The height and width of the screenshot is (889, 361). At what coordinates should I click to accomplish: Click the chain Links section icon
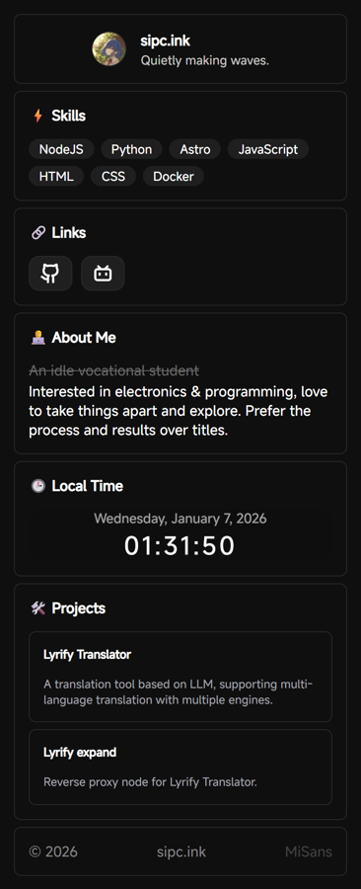click(37, 233)
